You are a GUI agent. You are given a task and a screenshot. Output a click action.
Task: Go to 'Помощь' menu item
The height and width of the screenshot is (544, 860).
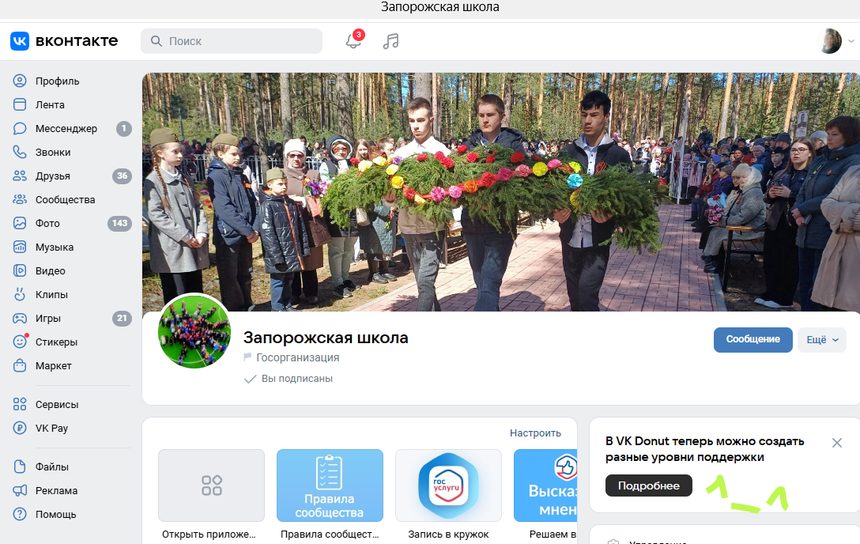(x=55, y=514)
